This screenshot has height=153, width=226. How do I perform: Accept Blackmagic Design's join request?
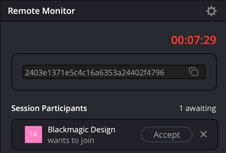coord(167,134)
